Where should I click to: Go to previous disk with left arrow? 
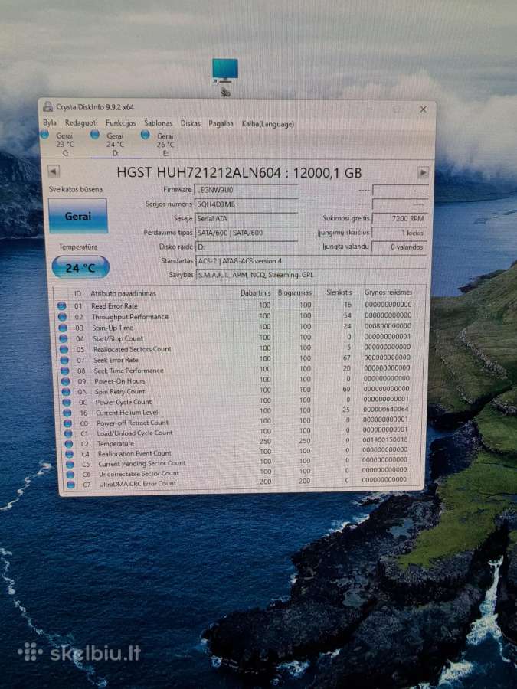(54, 171)
